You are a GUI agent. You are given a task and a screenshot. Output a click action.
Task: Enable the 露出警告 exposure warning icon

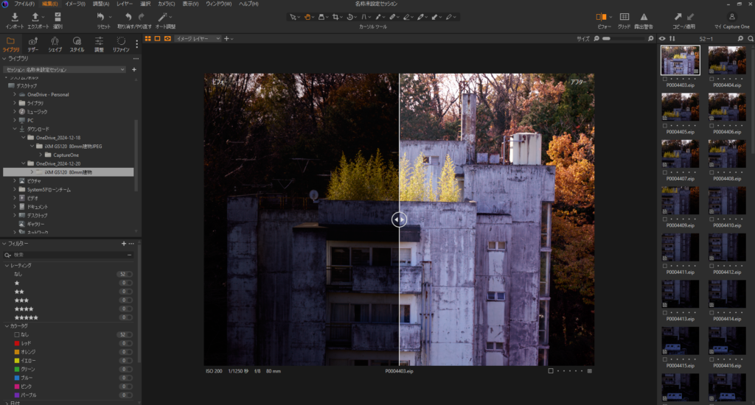click(644, 16)
